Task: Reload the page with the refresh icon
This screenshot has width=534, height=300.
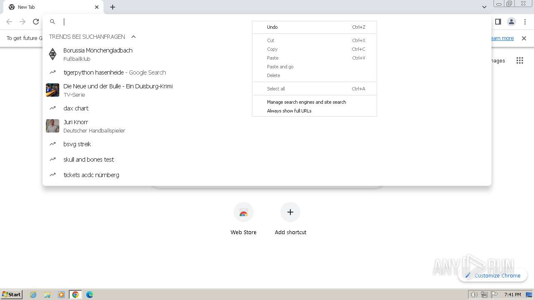Action: pos(36,22)
